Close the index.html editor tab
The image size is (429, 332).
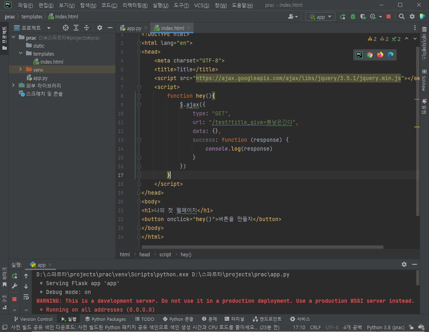(x=189, y=28)
